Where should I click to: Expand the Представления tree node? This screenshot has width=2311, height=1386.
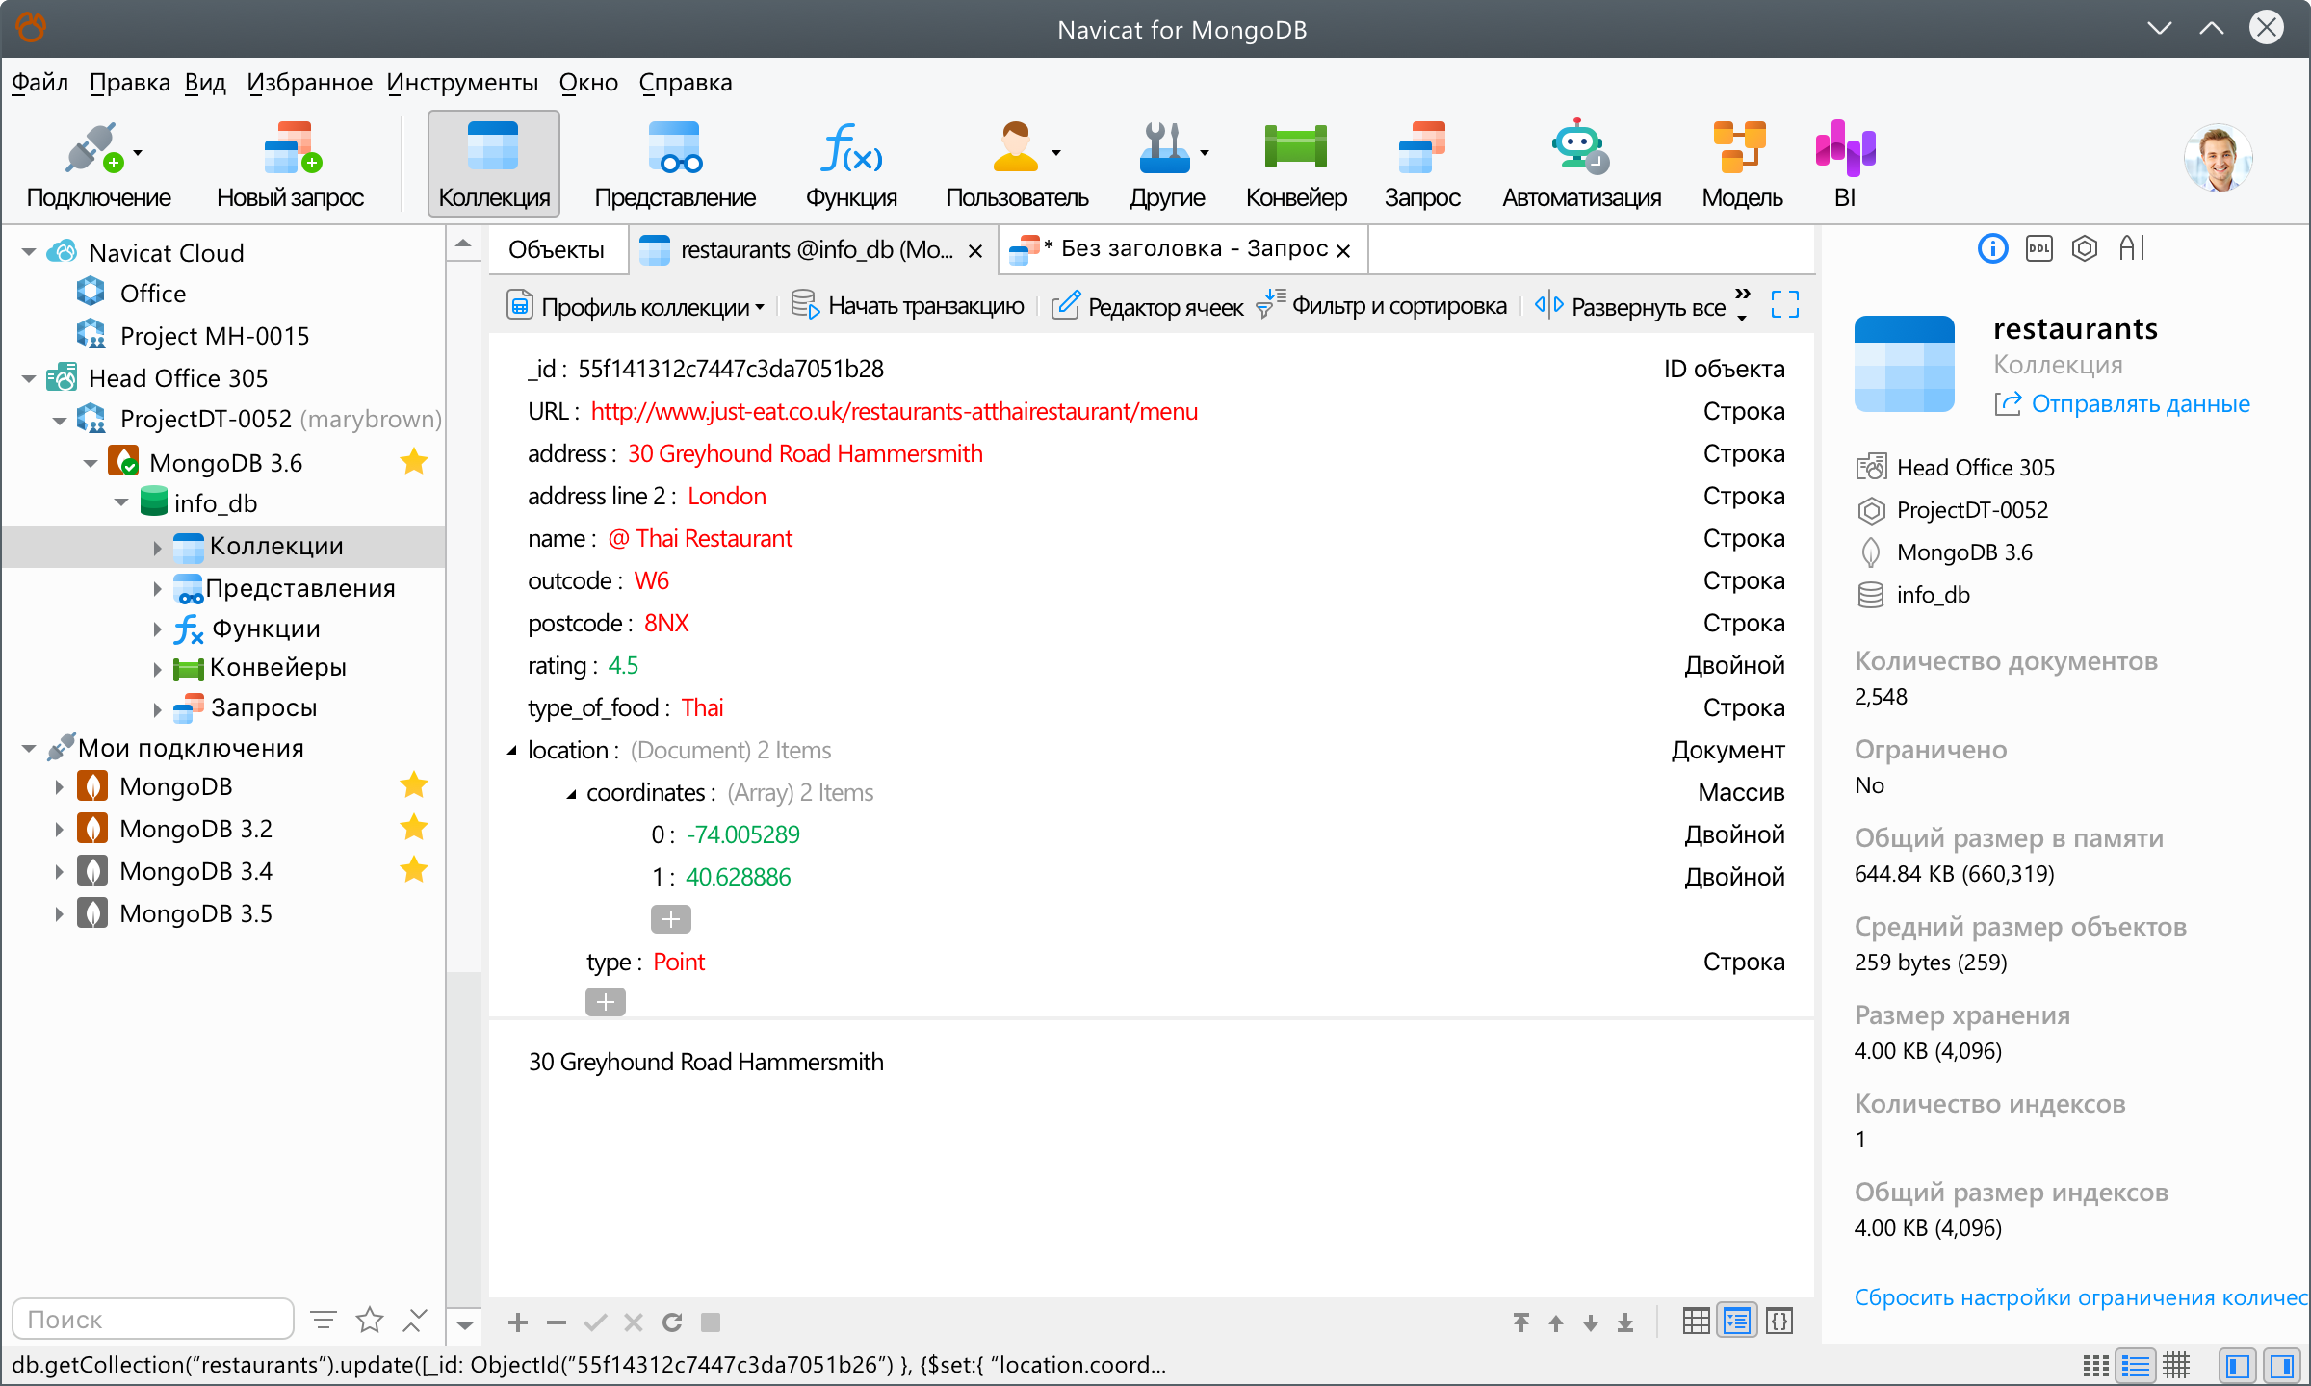(x=157, y=588)
